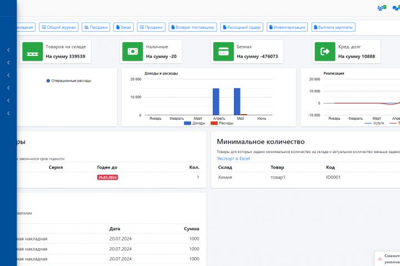This screenshot has height=266, width=400.
Task: Click the green warehouse goods icon
Action: click(x=33, y=52)
